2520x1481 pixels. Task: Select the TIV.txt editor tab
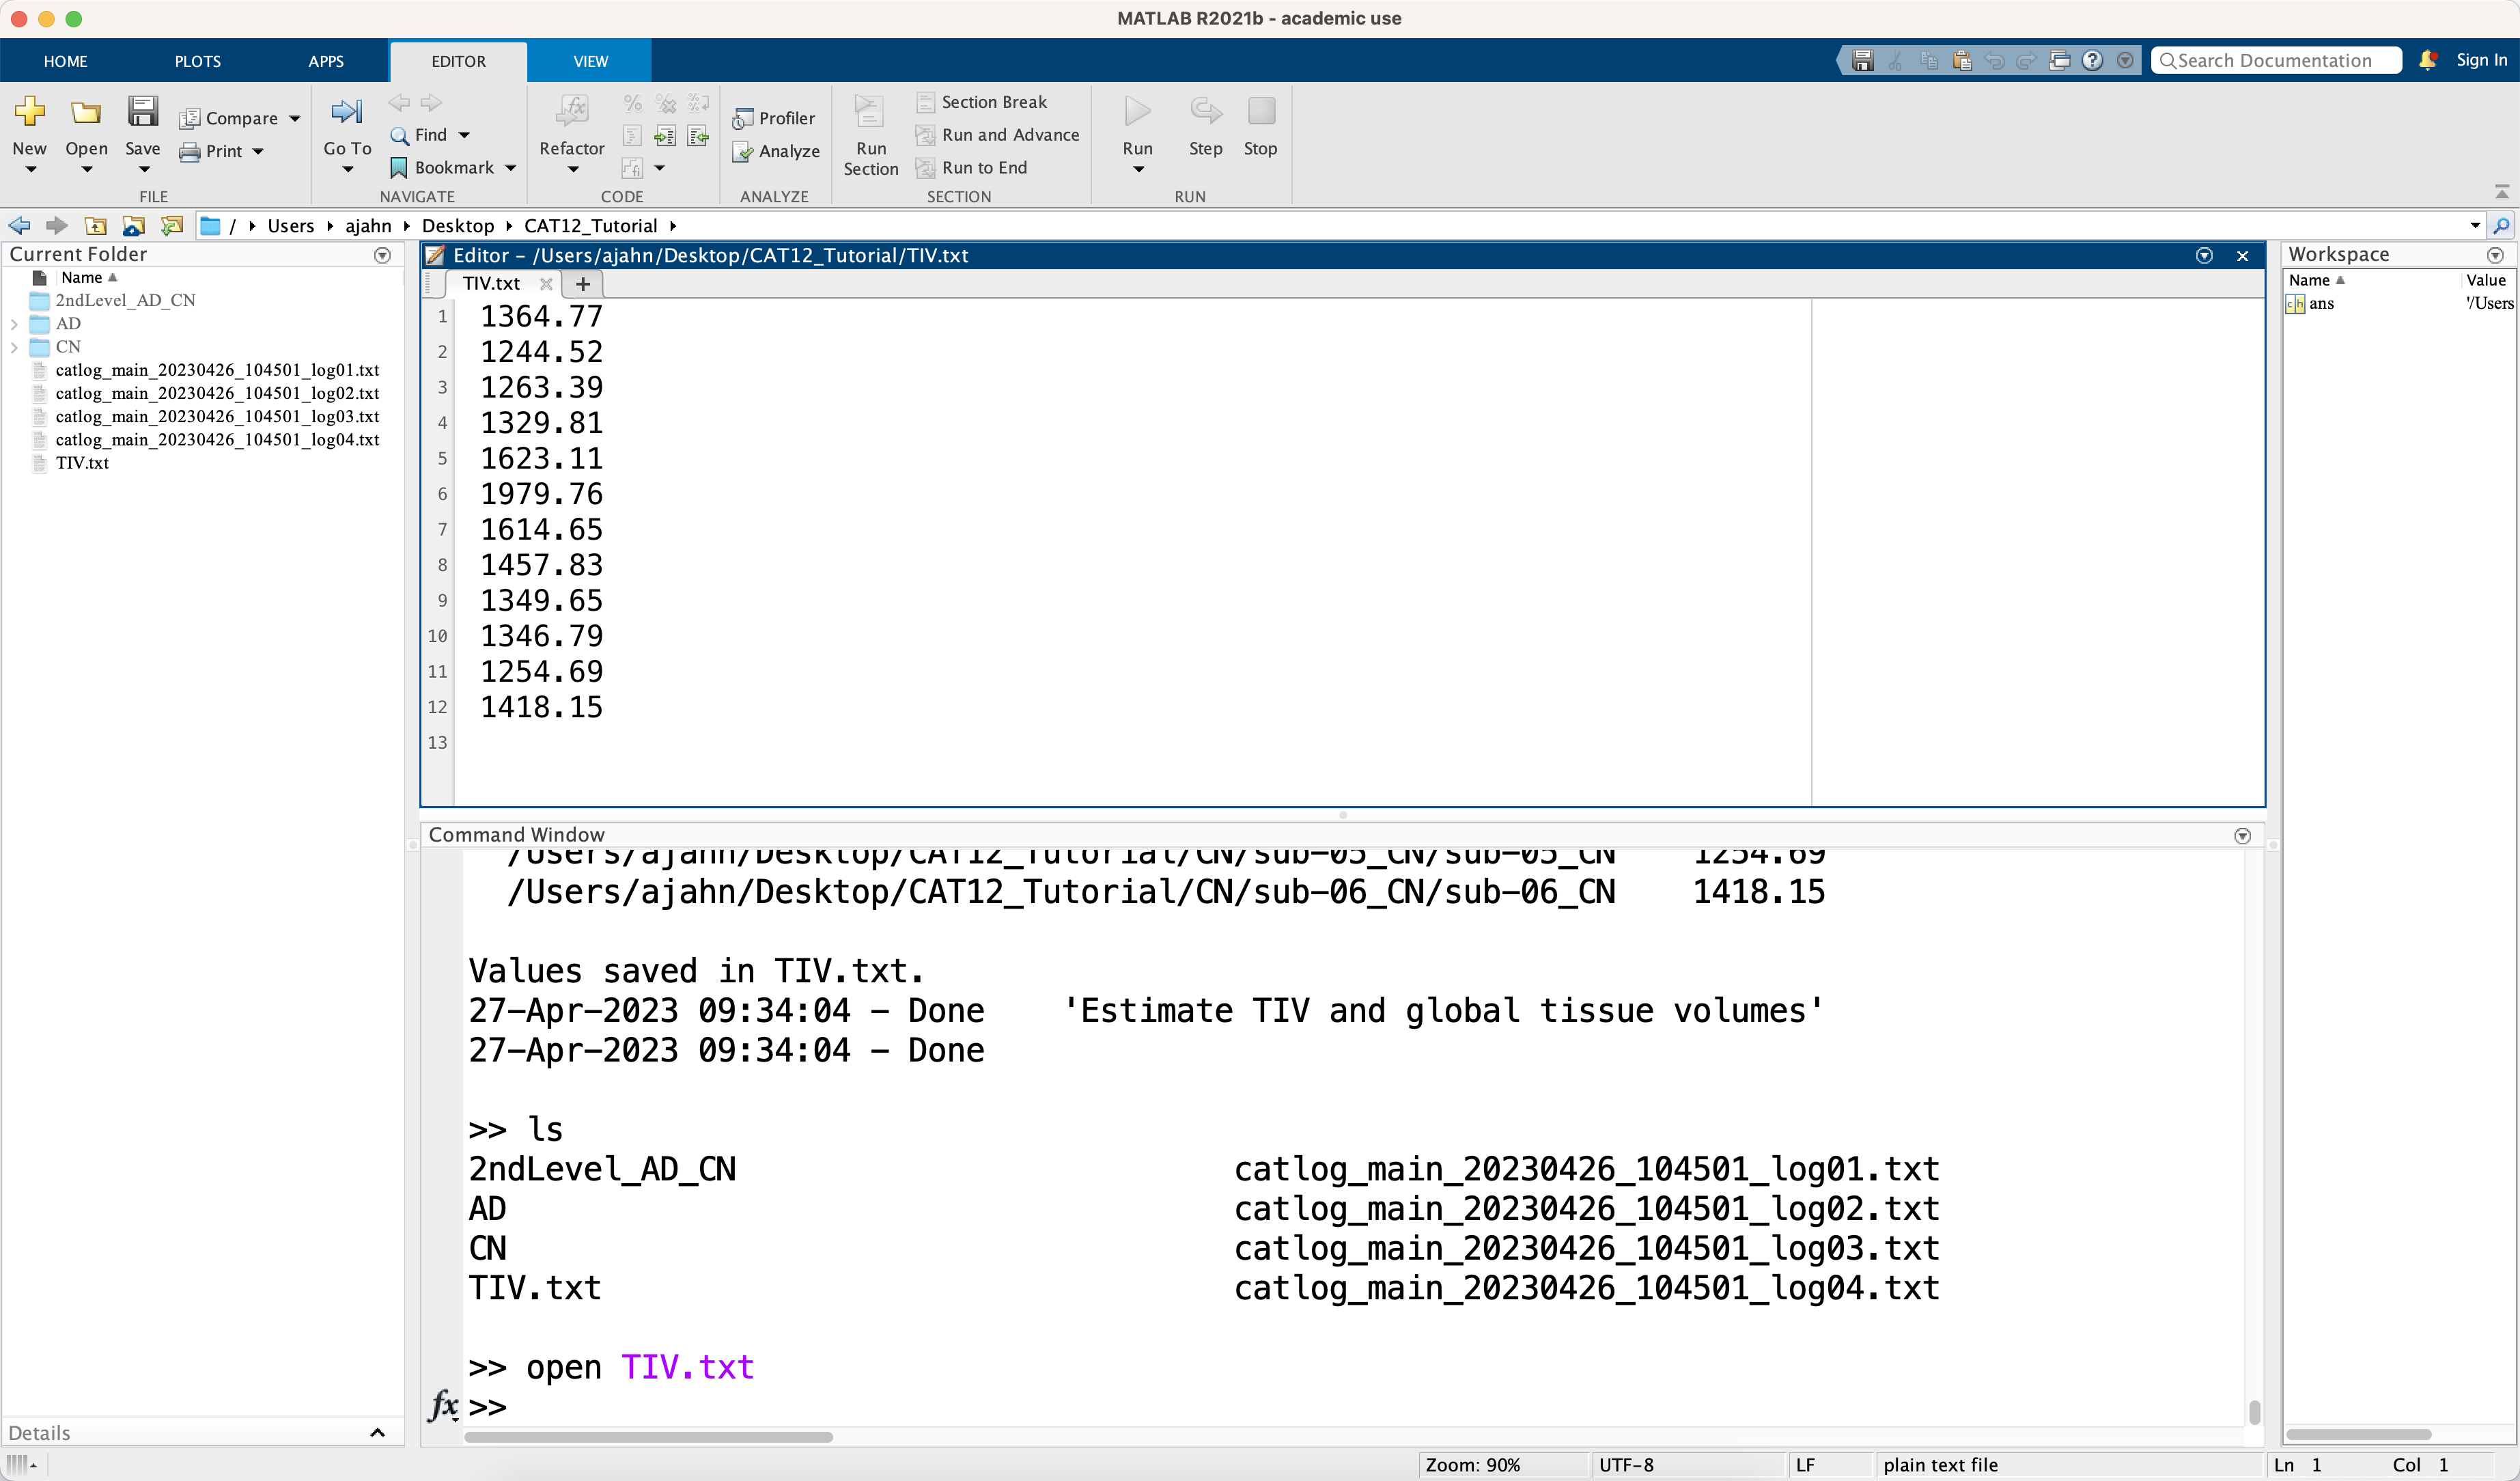tap(491, 284)
